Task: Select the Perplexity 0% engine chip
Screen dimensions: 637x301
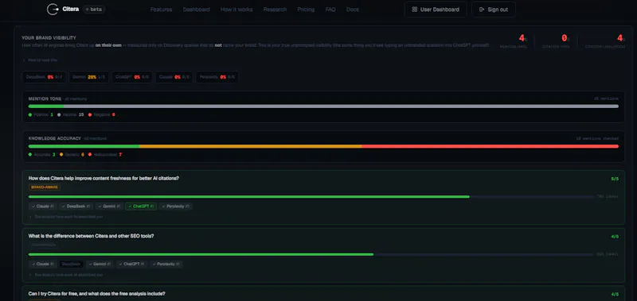Action: 217,77
